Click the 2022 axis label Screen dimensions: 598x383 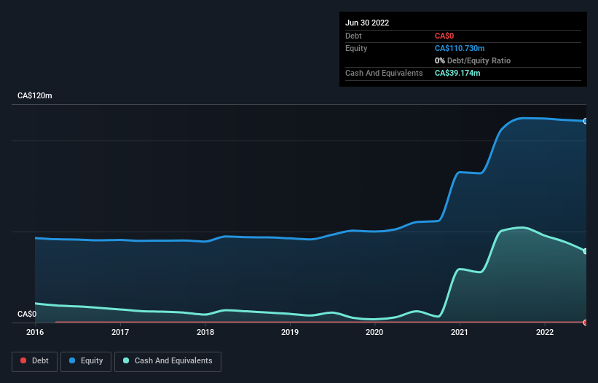click(545, 332)
